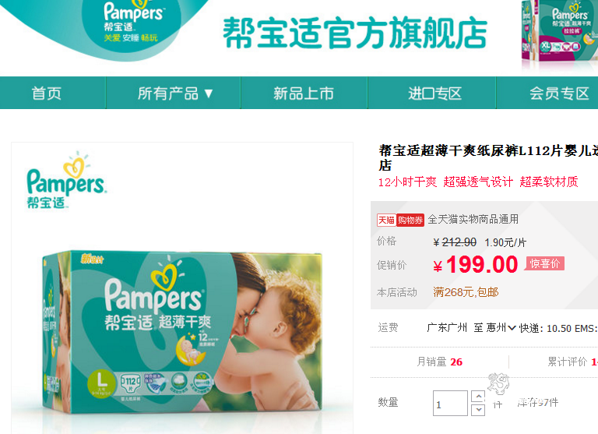Increase quantity with the up arrow

pos(478,397)
